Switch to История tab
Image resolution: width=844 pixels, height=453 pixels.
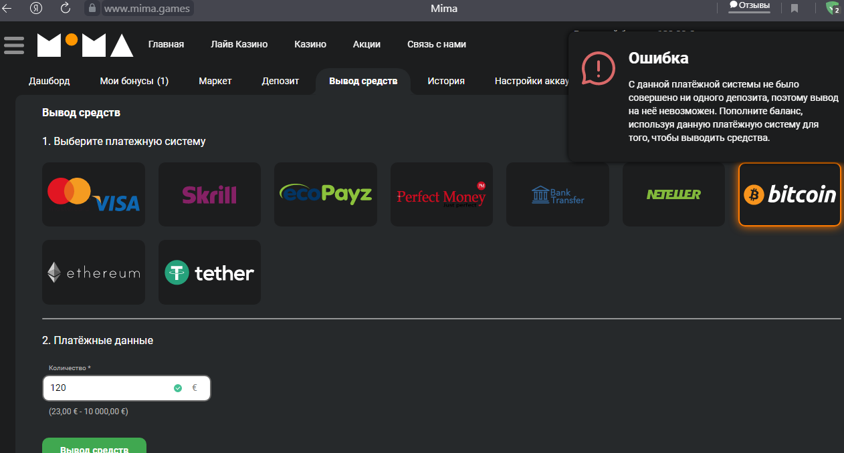446,81
